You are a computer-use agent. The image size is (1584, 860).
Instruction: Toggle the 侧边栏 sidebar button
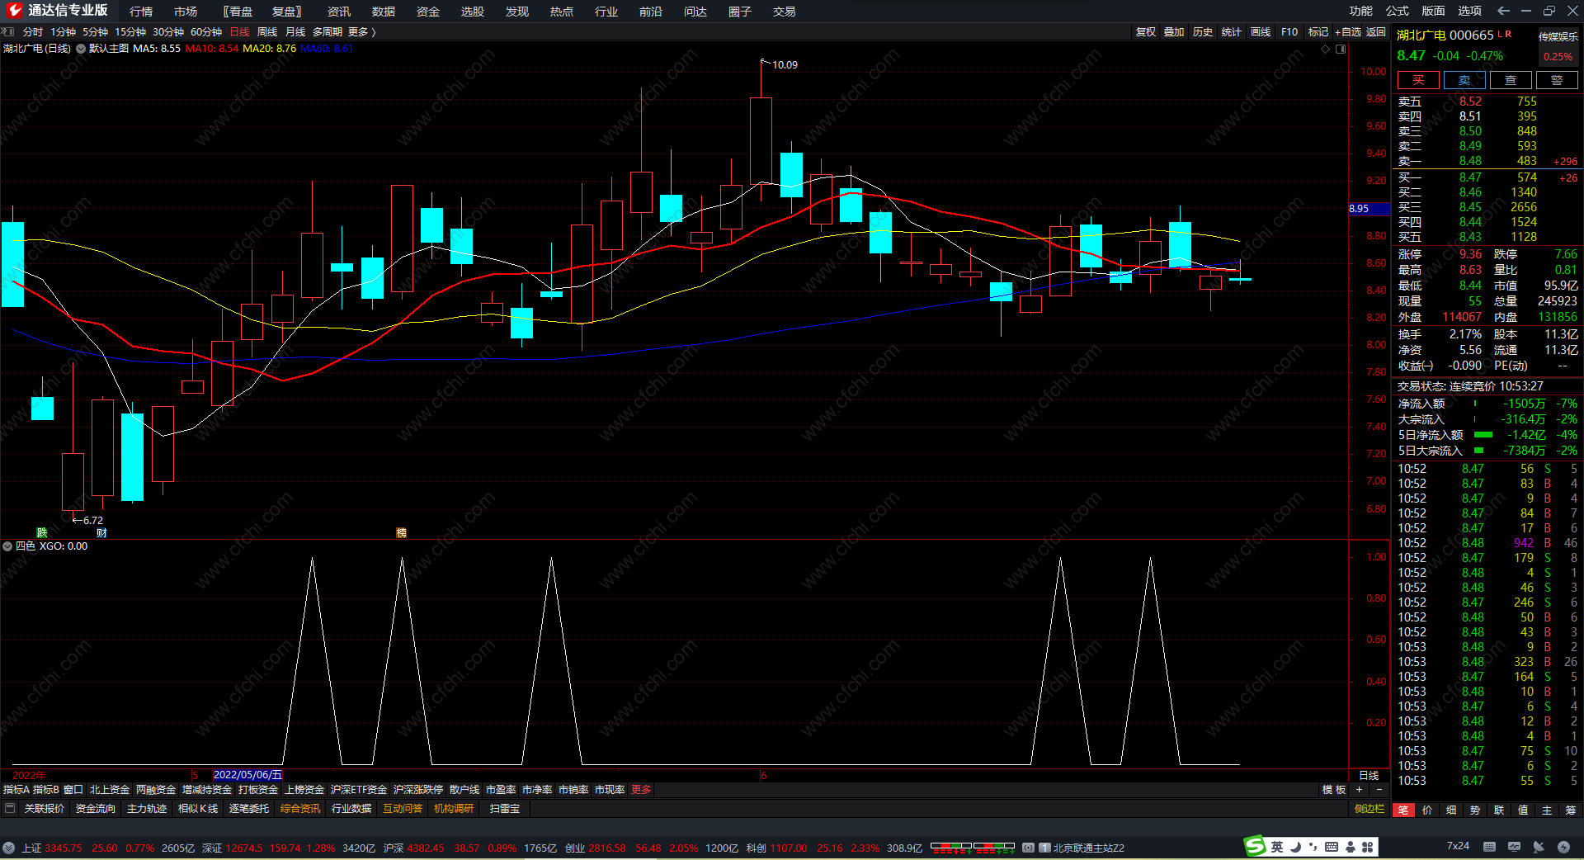(x=1369, y=809)
